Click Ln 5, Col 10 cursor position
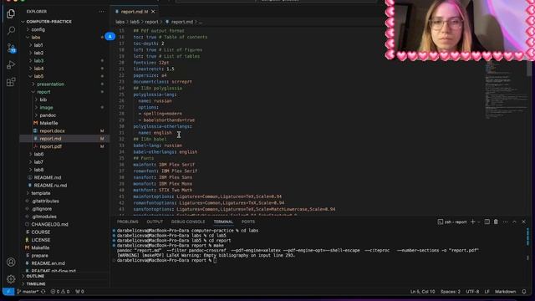Image resolution: width=535 pixels, height=301 pixels. coord(422,292)
